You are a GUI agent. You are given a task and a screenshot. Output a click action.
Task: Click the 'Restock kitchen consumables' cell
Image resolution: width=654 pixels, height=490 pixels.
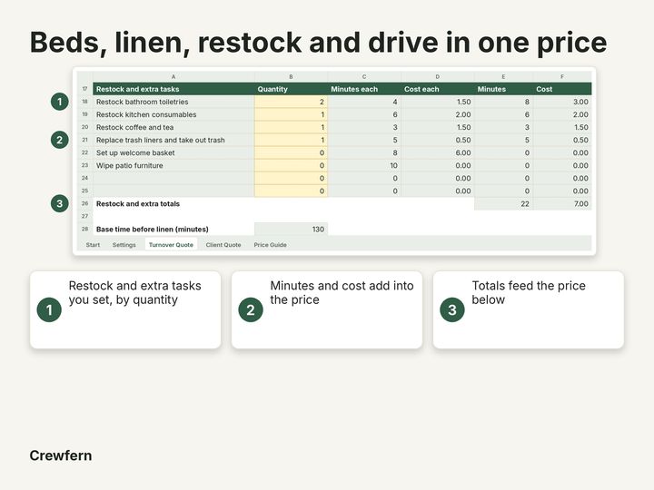point(173,114)
